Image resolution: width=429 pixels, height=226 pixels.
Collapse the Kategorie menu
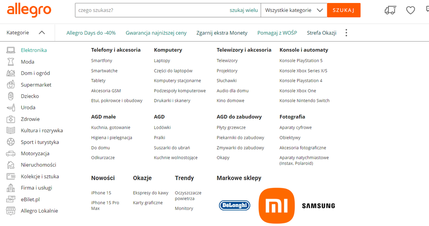(x=26, y=33)
